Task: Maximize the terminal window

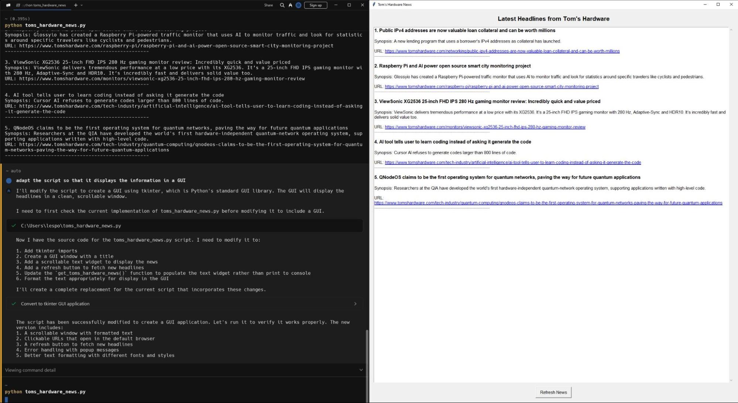Action: click(349, 5)
